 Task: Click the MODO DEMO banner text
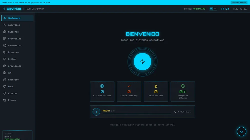click(26, 2)
